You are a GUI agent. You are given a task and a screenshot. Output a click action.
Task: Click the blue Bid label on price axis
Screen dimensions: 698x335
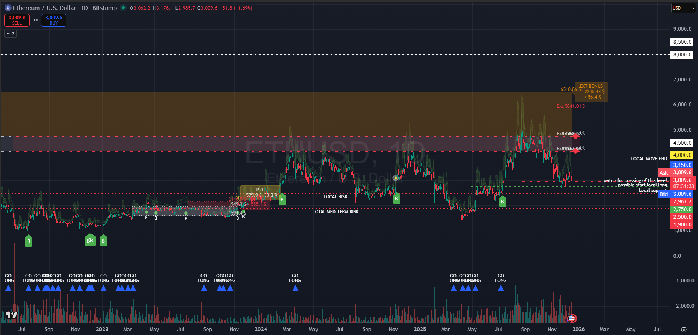pos(663,194)
